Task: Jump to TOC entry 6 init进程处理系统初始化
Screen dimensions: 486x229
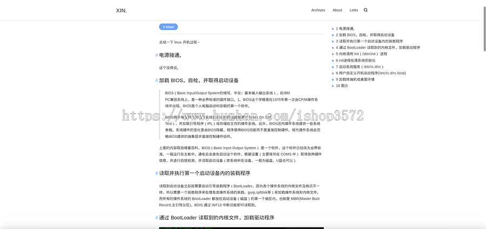Action: coord(355,60)
